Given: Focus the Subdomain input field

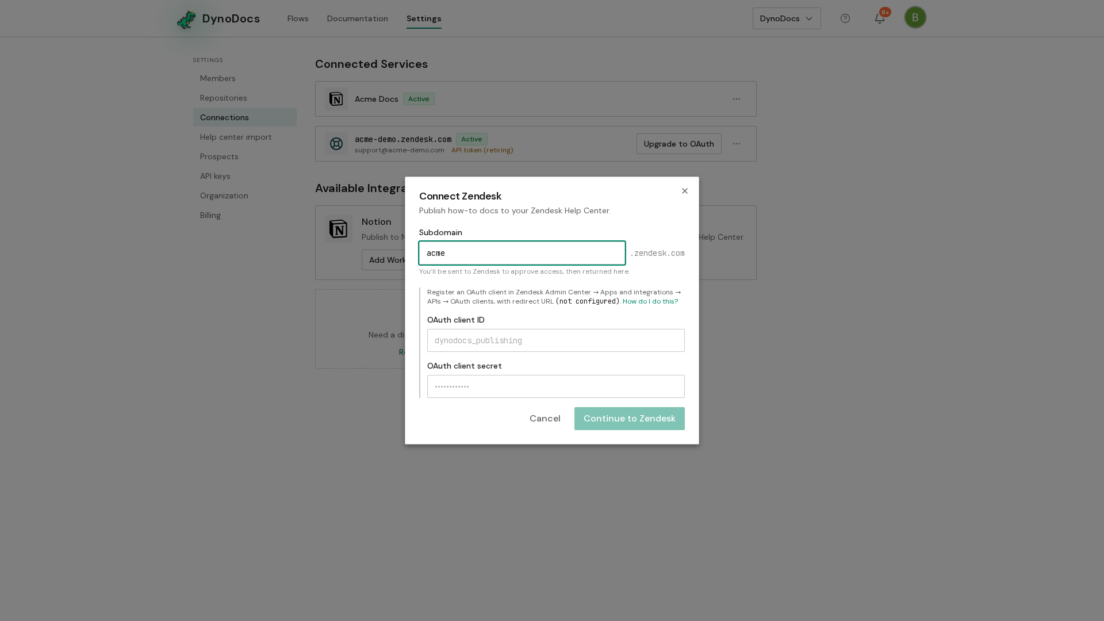Looking at the screenshot, I should [522, 253].
